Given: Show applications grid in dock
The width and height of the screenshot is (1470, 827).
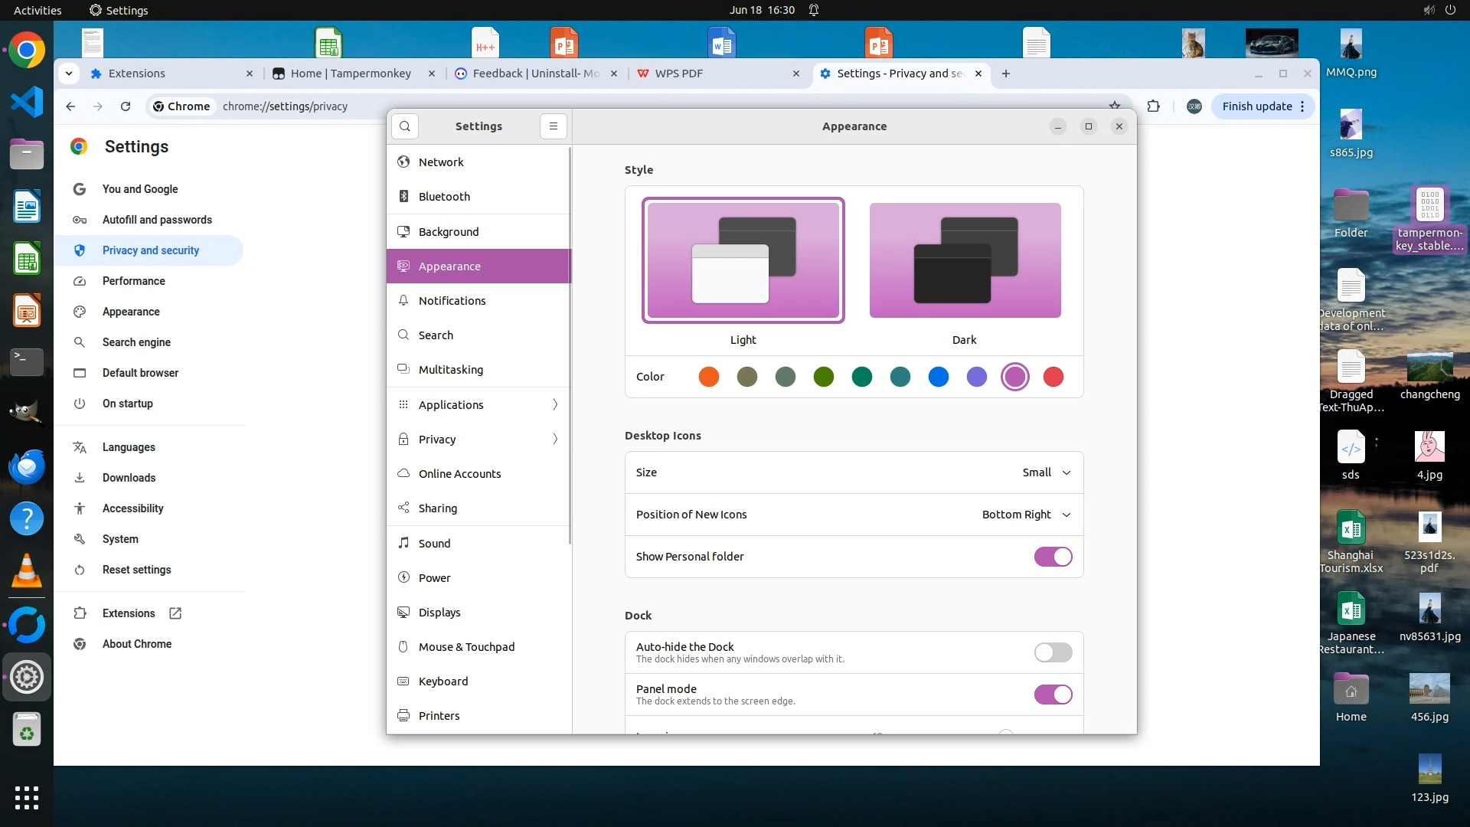Looking at the screenshot, I should 27,797.
